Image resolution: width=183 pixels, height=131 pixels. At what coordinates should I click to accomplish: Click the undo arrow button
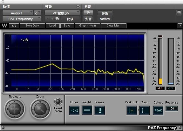click(x=14, y=26)
